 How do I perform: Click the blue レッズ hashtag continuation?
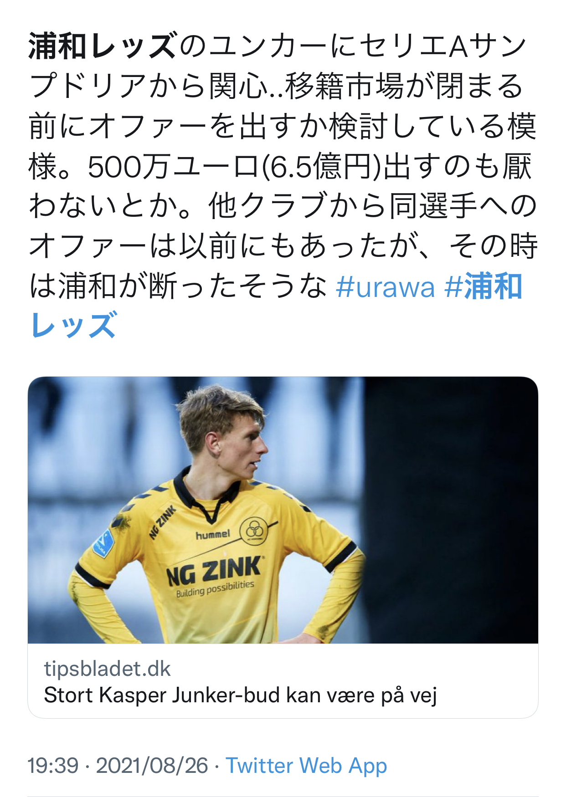pos(73,326)
